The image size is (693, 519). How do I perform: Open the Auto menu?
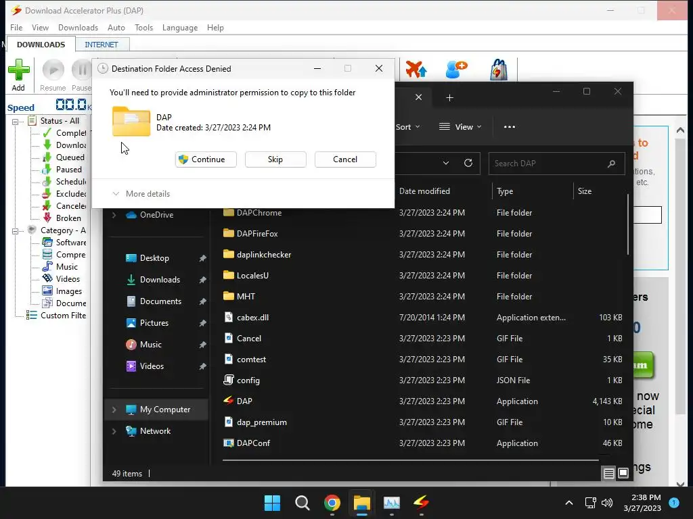(x=116, y=27)
